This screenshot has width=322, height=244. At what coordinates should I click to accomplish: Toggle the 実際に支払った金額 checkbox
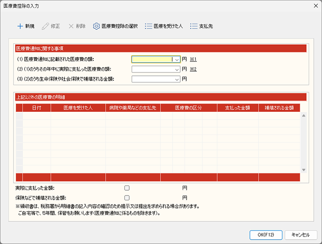coord(127,188)
